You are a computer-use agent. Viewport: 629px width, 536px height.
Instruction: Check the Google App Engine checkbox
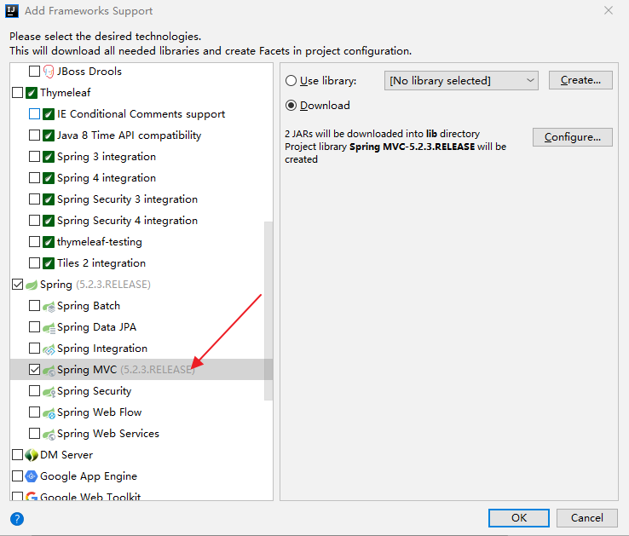click(18, 475)
